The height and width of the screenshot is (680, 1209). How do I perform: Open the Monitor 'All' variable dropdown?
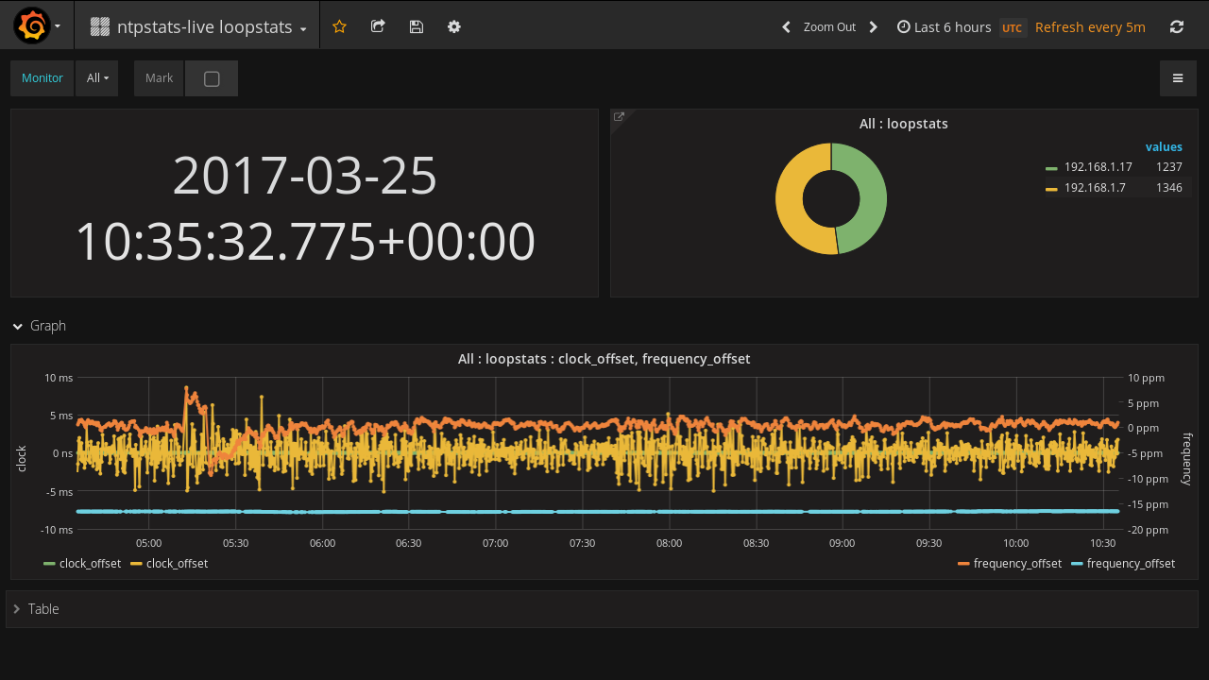click(96, 78)
